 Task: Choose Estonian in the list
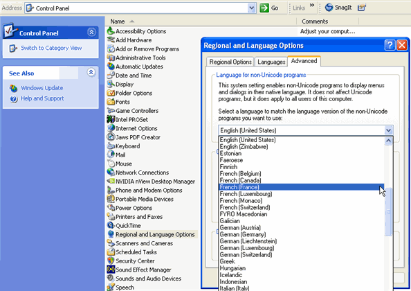coord(302,153)
